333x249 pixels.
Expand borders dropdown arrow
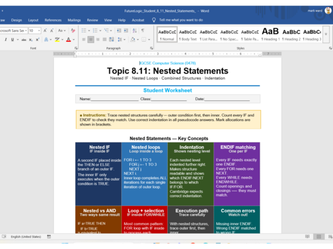point(149,40)
